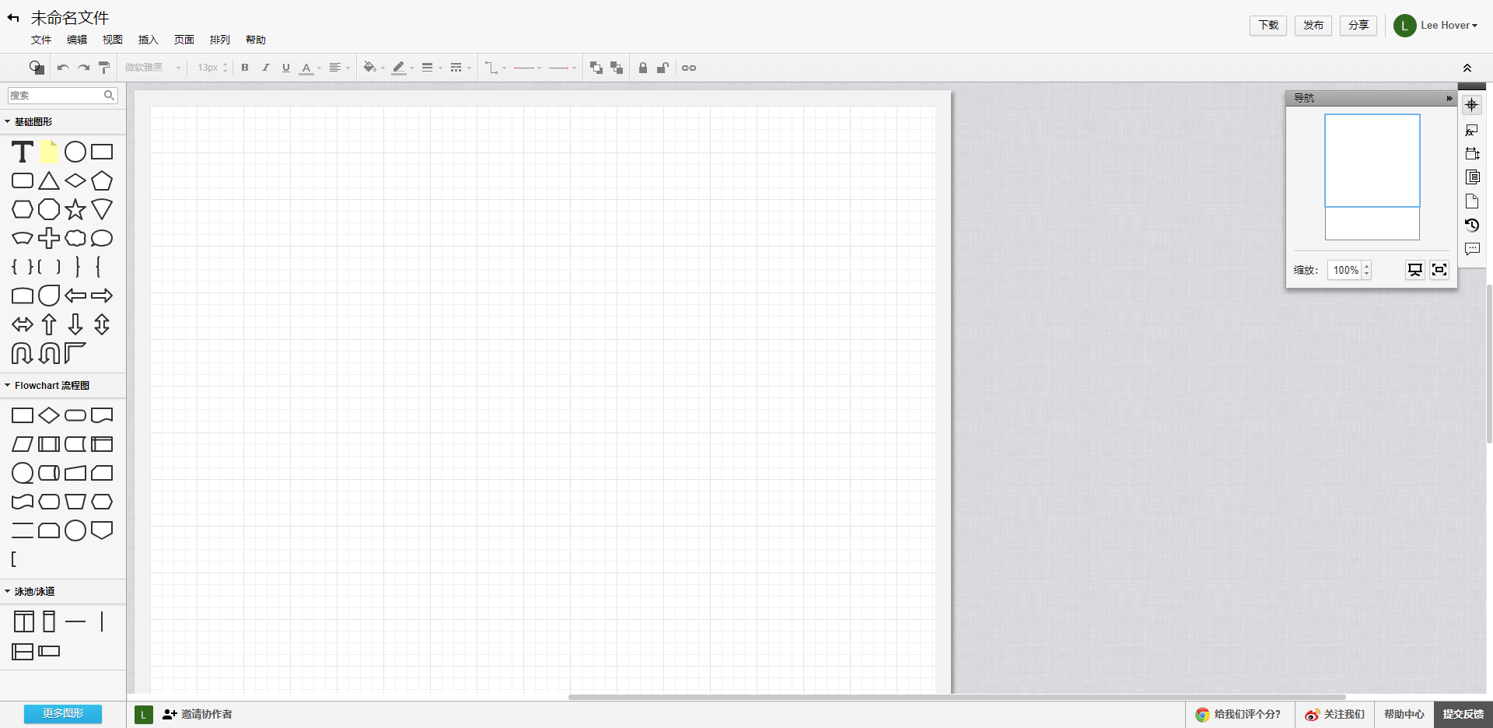Pick the right arrow shape
This screenshot has width=1493, height=728.
tap(102, 296)
